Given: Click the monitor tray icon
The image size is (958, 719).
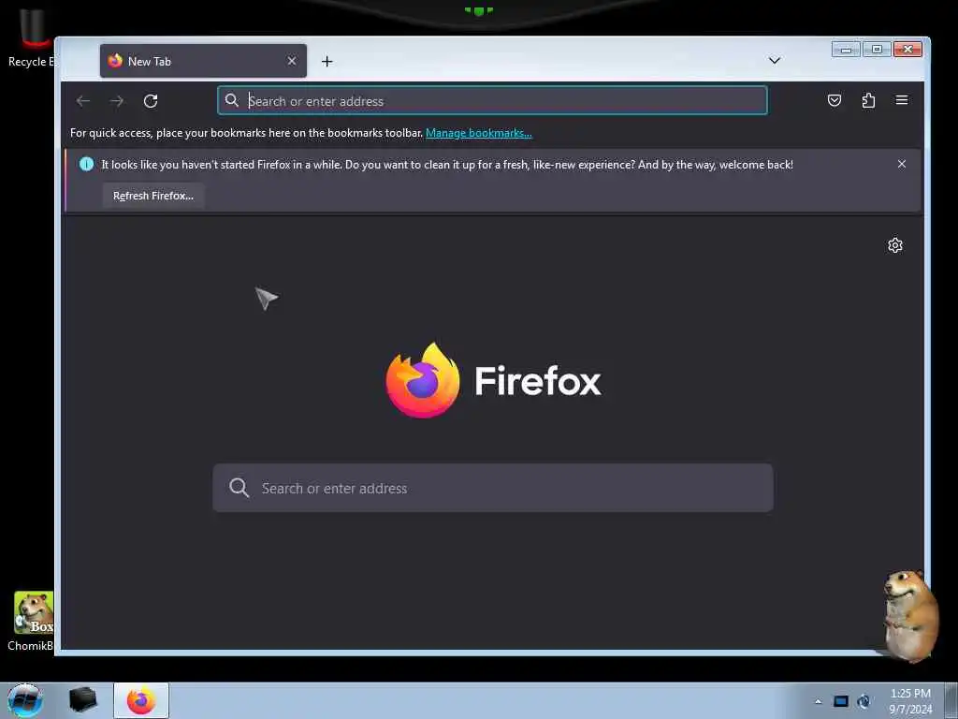Looking at the screenshot, I should pos(841,701).
